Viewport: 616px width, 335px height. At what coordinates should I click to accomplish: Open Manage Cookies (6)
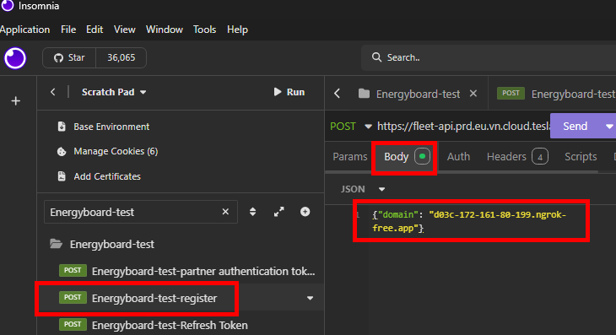point(116,151)
